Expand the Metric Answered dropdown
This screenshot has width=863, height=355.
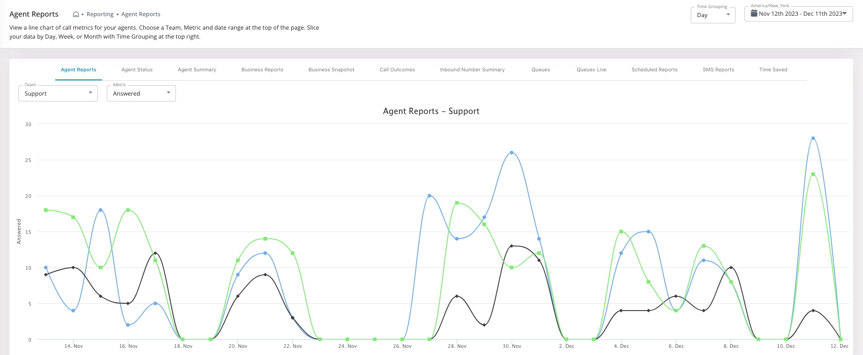(x=141, y=93)
